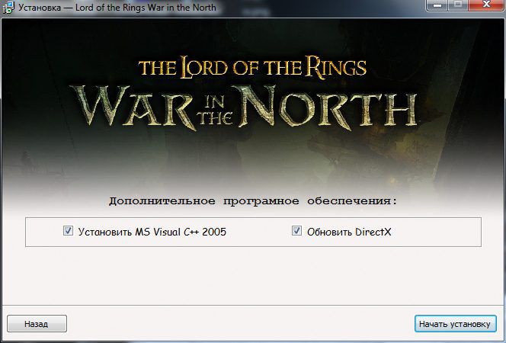
Task: Click the Назад button
Action: (x=37, y=324)
